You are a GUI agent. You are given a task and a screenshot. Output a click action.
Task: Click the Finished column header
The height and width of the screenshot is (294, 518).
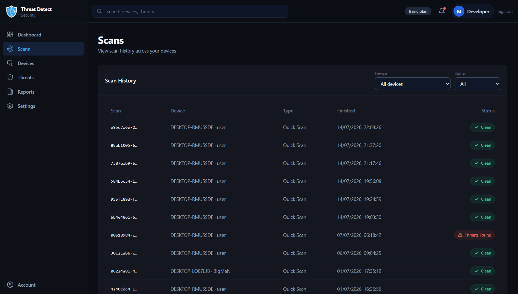click(346, 111)
